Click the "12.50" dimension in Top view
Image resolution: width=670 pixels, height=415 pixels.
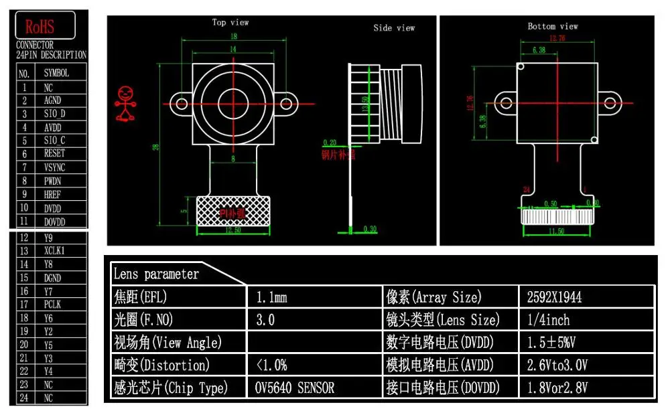tap(233, 230)
